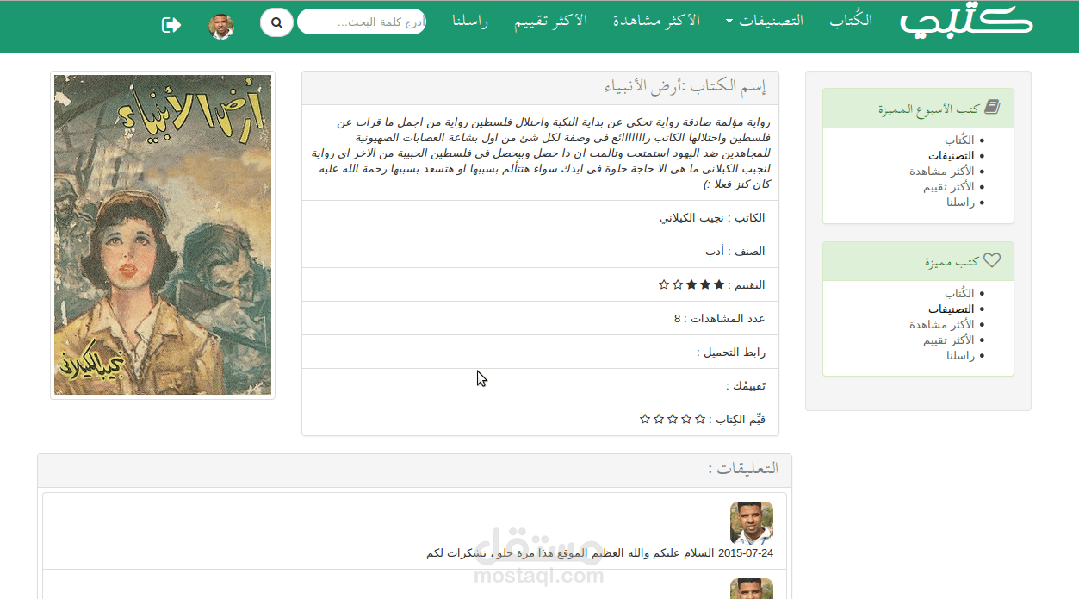Open الأكثر مشاهدة in the top navigation
Screen dimensions: 1079x599
click(656, 21)
